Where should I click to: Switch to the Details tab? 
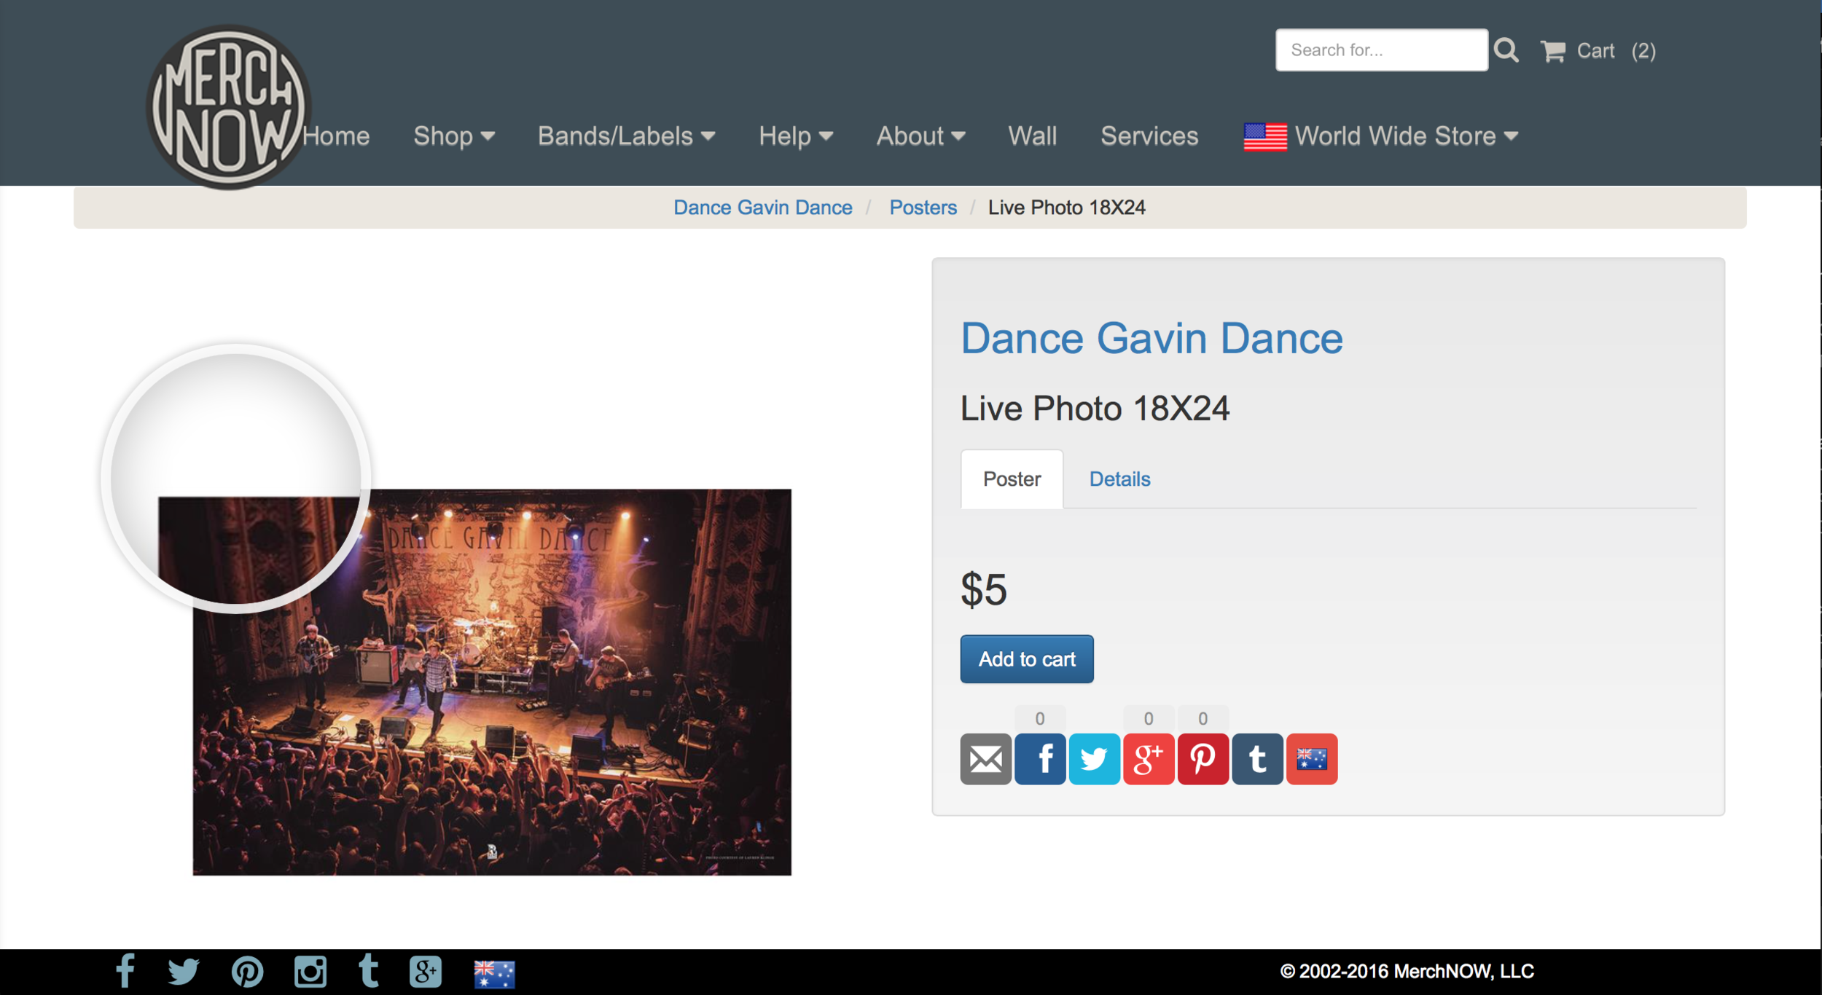coord(1119,479)
